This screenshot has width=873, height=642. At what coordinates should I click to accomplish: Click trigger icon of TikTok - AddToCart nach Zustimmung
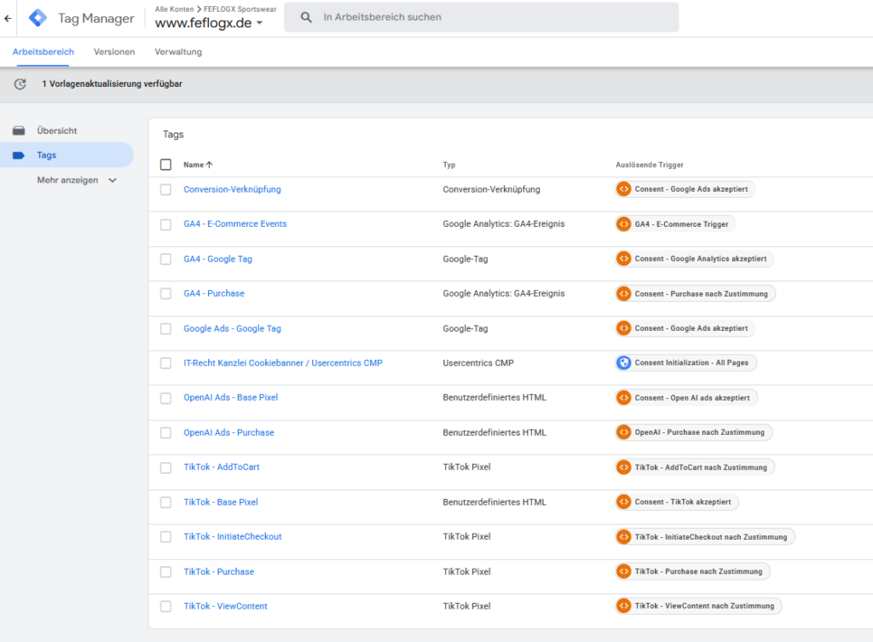[623, 467]
